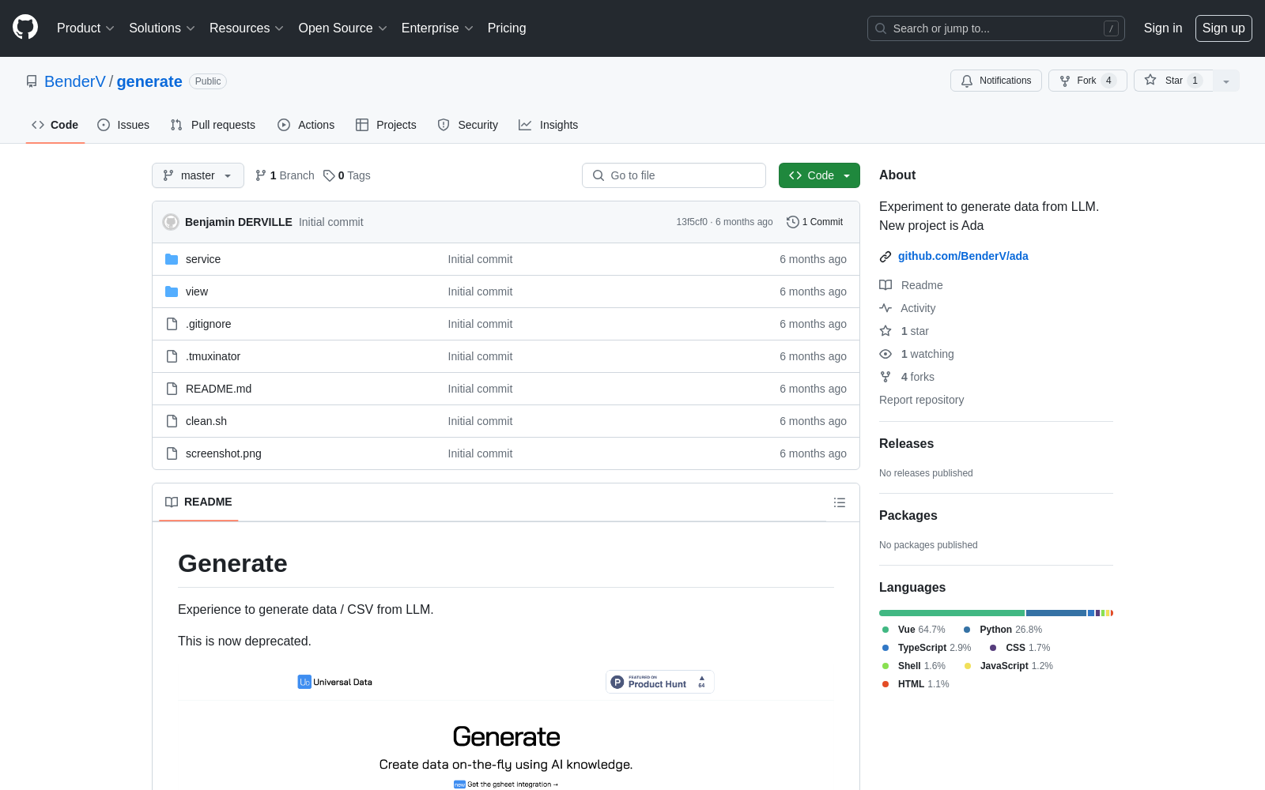Open the Security tab
The height and width of the screenshot is (790, 1265).
tap(468, 125)
